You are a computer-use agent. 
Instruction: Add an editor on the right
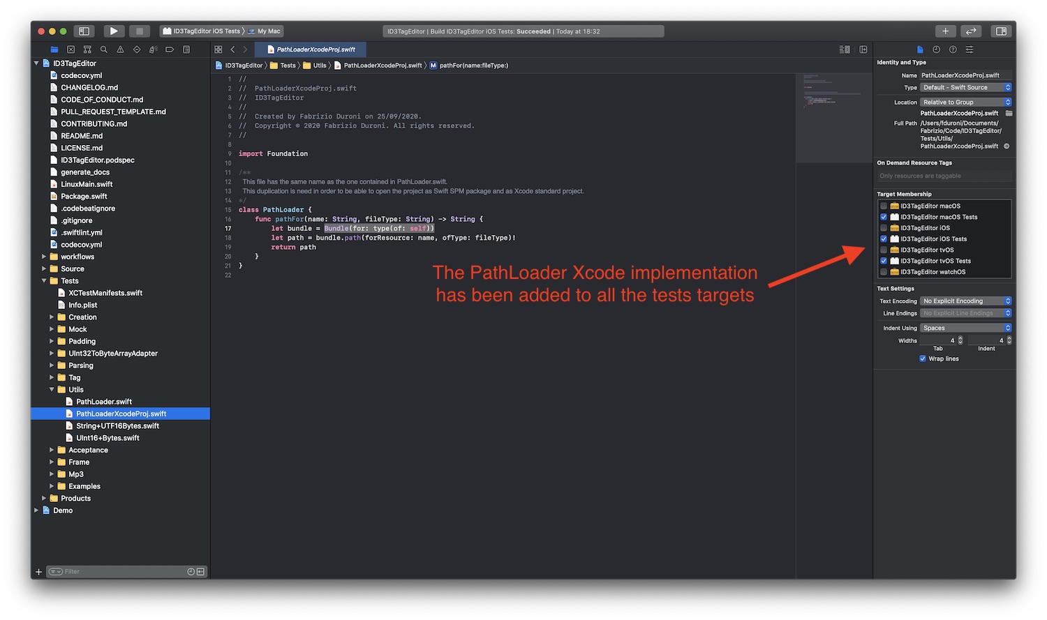(x=863, y=50)
